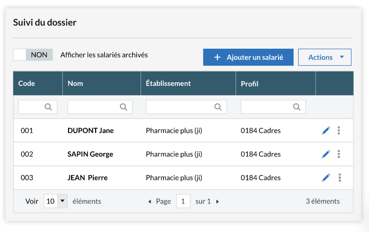The image size is (369, 232).
Task: Go to the next page arrow
Action: pyautogui.click(x=218, y=202)
